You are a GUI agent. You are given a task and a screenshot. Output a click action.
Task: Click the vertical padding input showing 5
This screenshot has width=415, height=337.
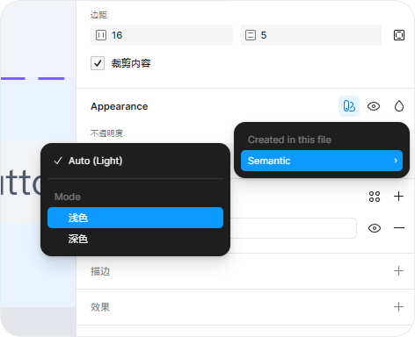coord(310,35)
